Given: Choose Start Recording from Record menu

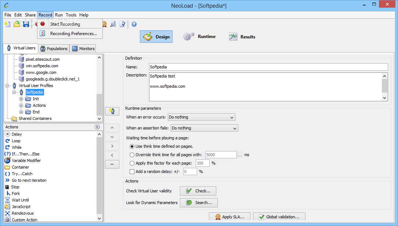Looking at the screenshot, I should [70, 24].
